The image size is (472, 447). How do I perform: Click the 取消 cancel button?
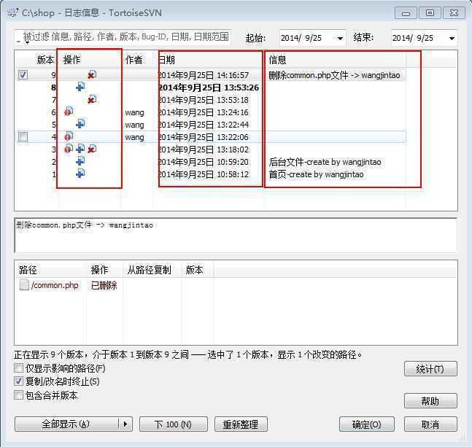[430, 424]
